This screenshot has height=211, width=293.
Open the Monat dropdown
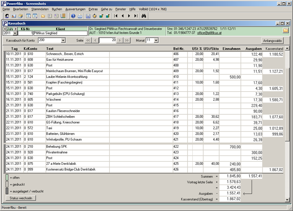(156, 40)
